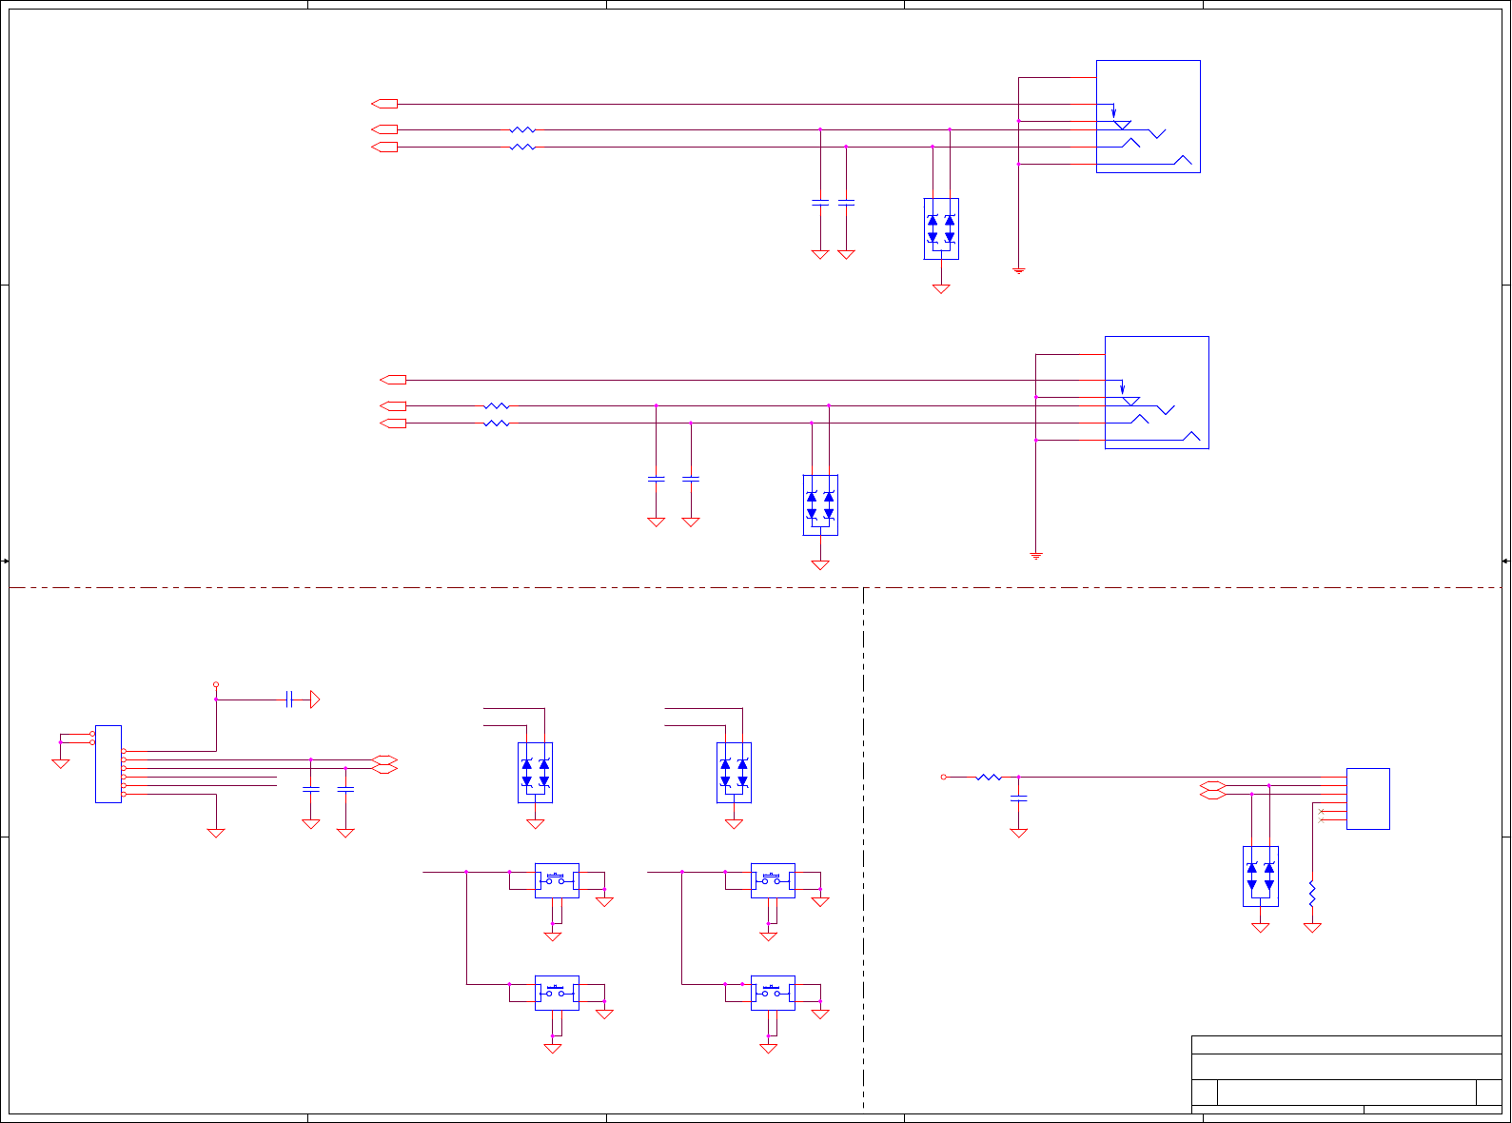Viewport: 1512px width, 1123px height.
Task: Click the left diode array above the pushbutton switches
Action: [536, 773]
